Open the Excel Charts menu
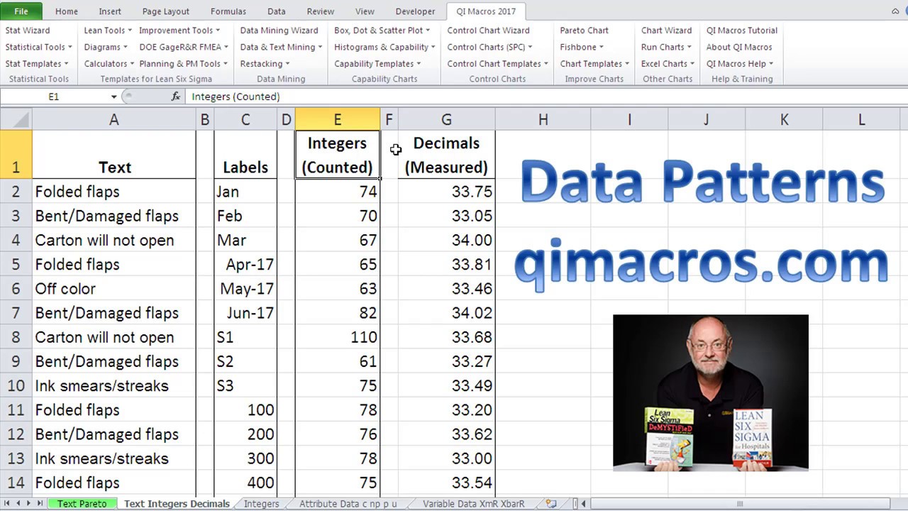The width and height of the screenshot is (908, 511). (x=668, y=64)
